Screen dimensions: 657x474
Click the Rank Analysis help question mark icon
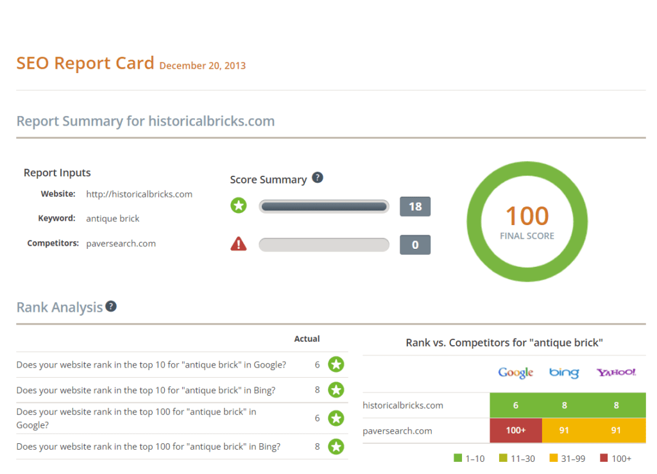pos(111,307)
